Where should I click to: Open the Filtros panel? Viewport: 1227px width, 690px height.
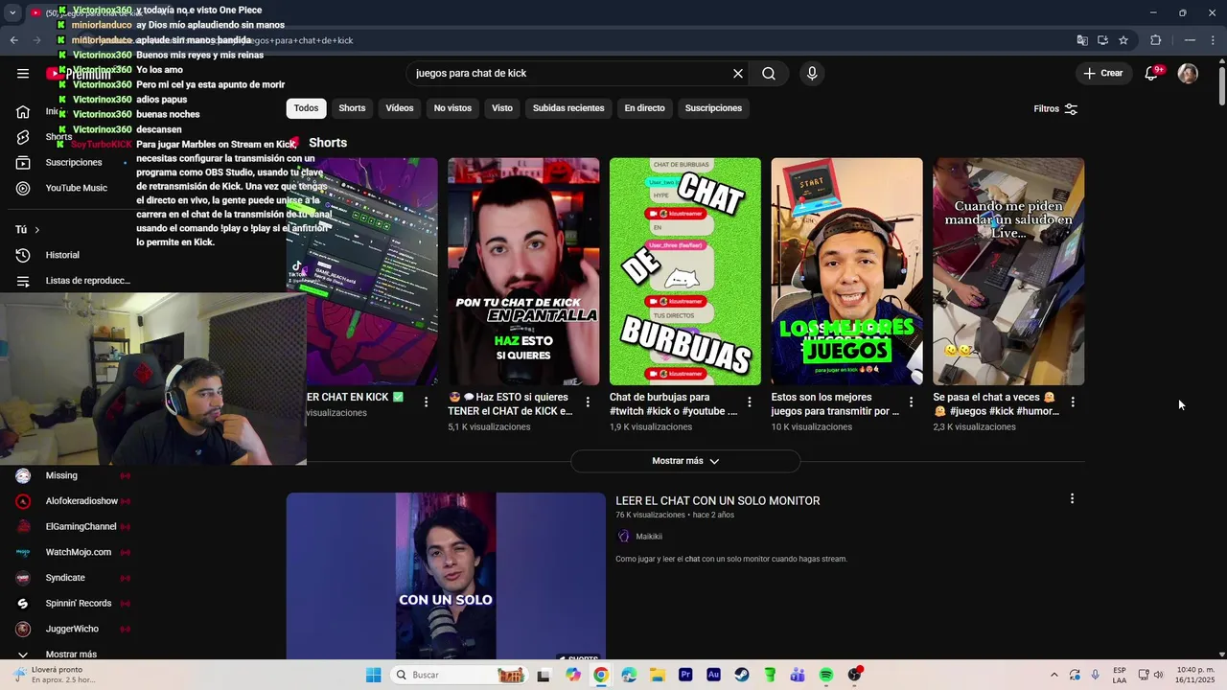1055,108
